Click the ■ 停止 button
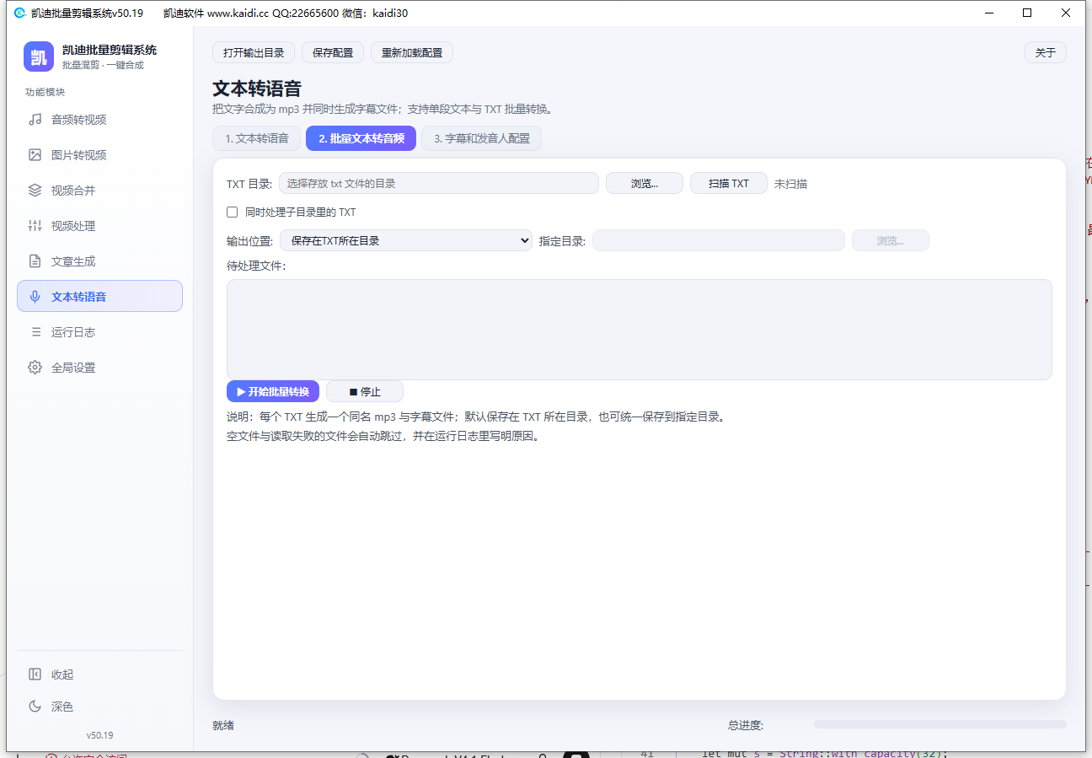 point(365,391)
